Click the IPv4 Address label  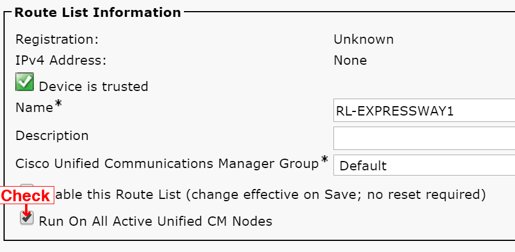61,61
